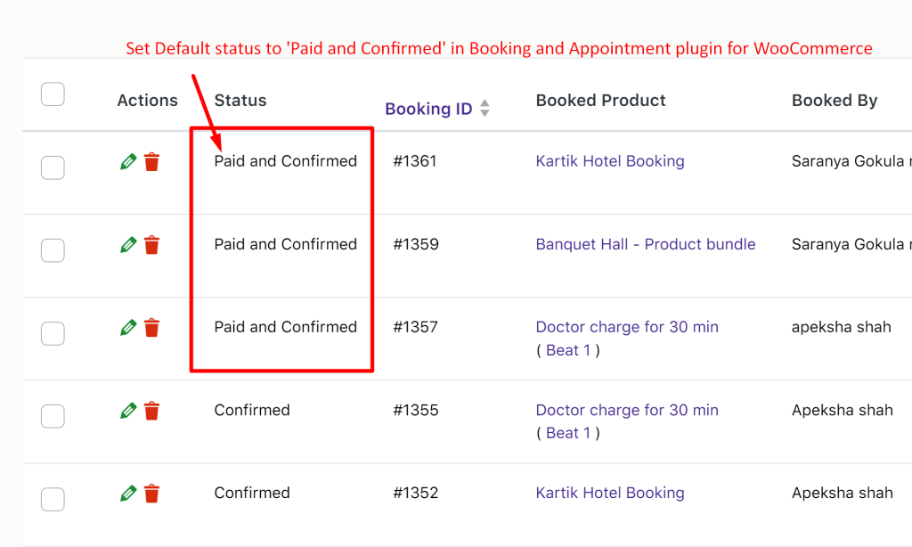Check the box for booking #1357
The image size is (912, 547).
tap(53, 333)
